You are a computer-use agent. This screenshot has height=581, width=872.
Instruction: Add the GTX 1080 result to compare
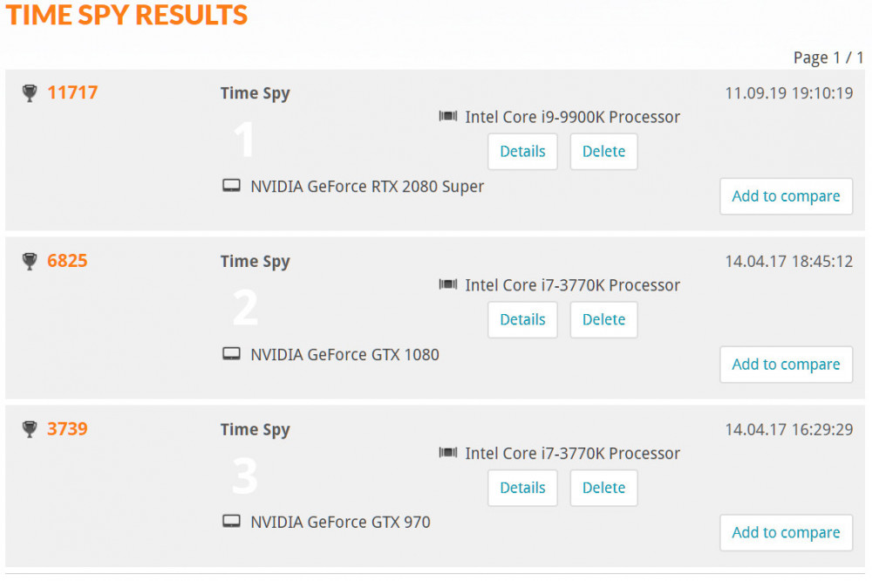786,365
